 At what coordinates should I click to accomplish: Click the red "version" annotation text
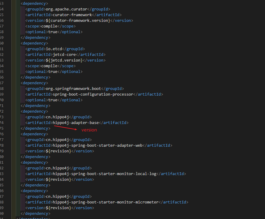point(89,130)
